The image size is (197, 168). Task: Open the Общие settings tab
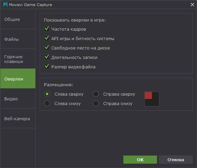[18, 19]
